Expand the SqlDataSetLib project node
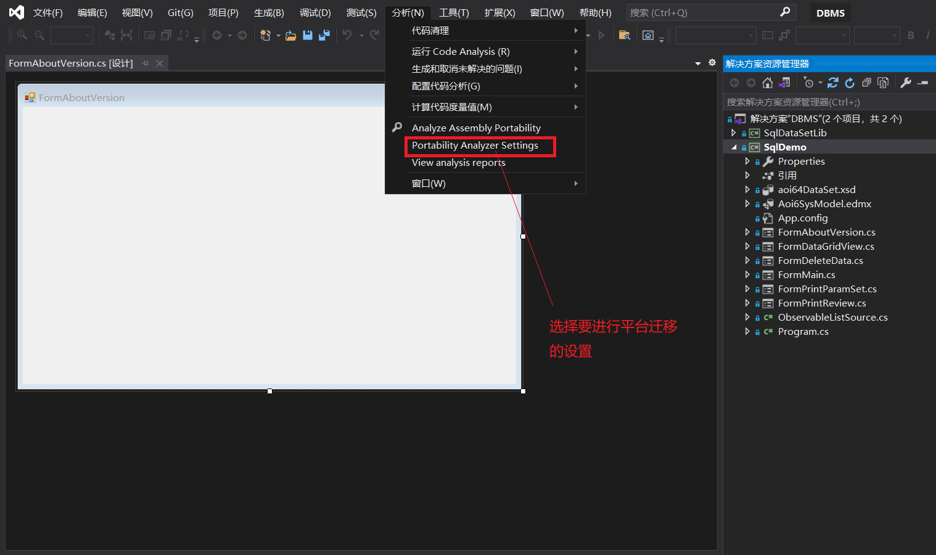The image size is (936, 555). coord(733,133)
